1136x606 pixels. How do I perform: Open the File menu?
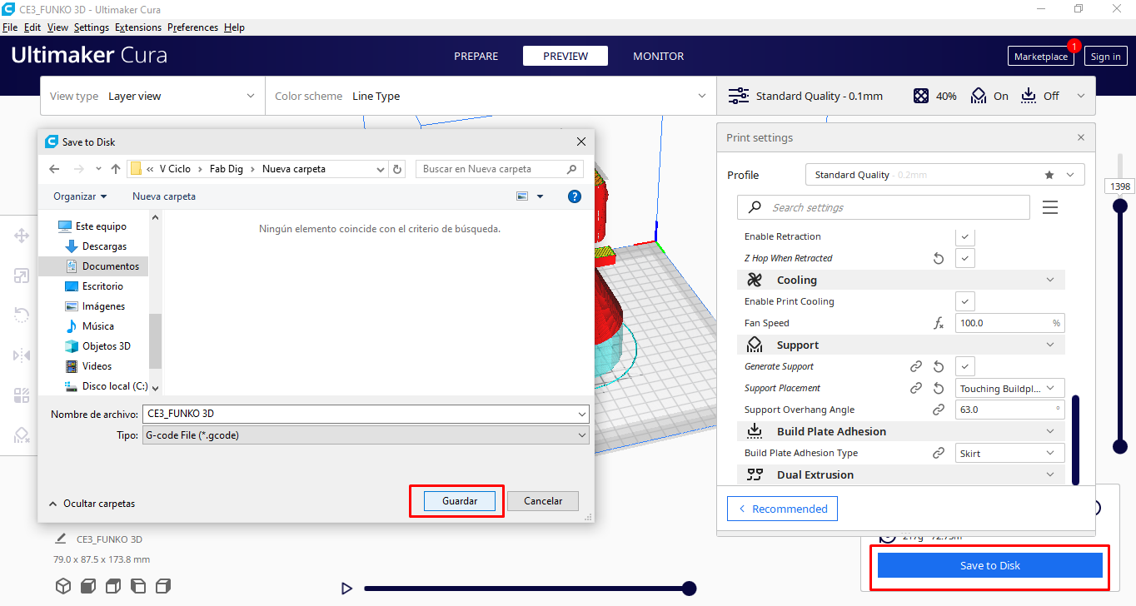point(10,27)
